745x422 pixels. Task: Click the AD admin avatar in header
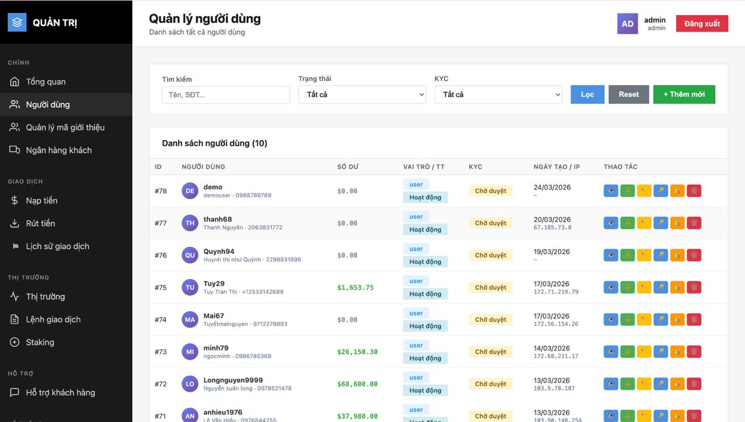pyautogui.click(x=627, y=24)
